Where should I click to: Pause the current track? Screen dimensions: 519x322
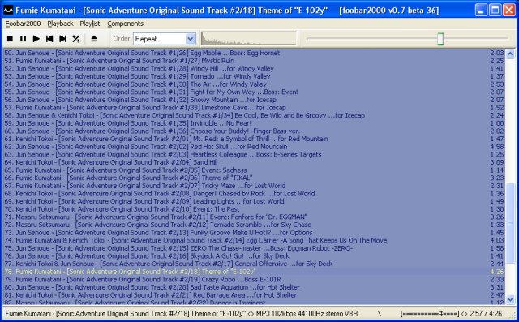(23, 39)
